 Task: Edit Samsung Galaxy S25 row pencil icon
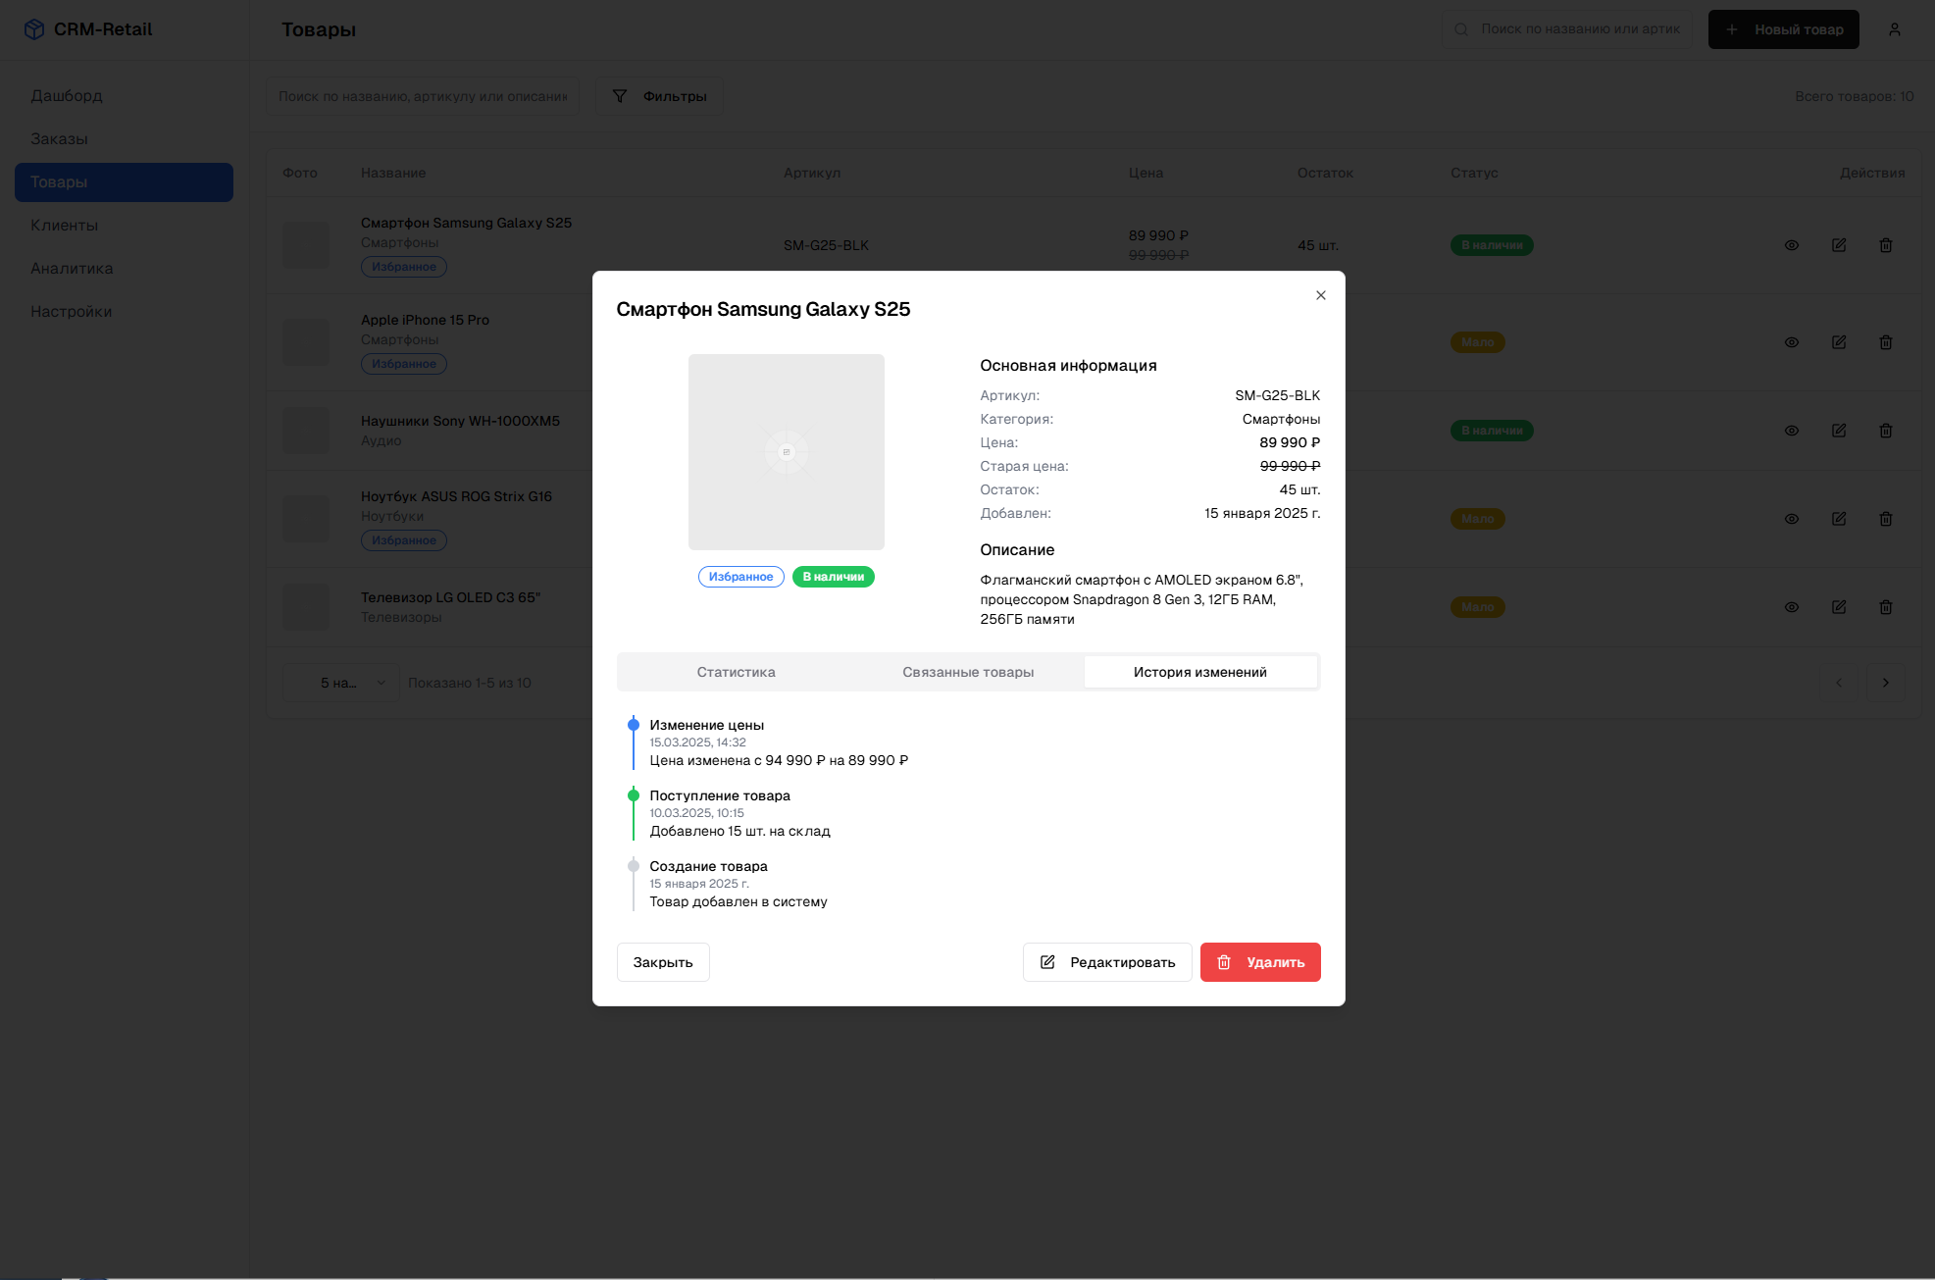(1838, 245)
